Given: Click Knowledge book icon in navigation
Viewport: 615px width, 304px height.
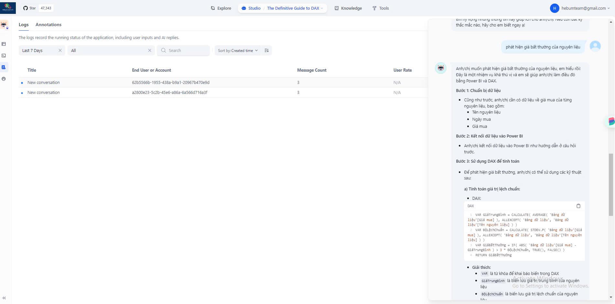Looking at the screenshot, I should (x=337, y=8).
